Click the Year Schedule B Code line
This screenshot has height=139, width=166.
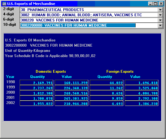coord(50,56)
